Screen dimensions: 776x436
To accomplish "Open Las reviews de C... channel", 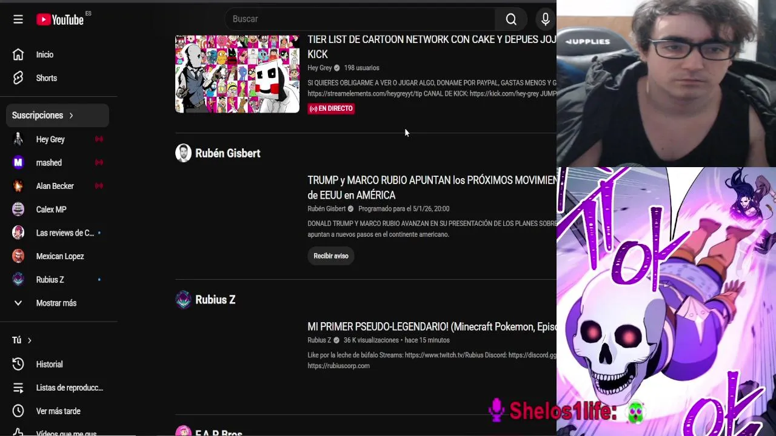I will pos(58,233).
